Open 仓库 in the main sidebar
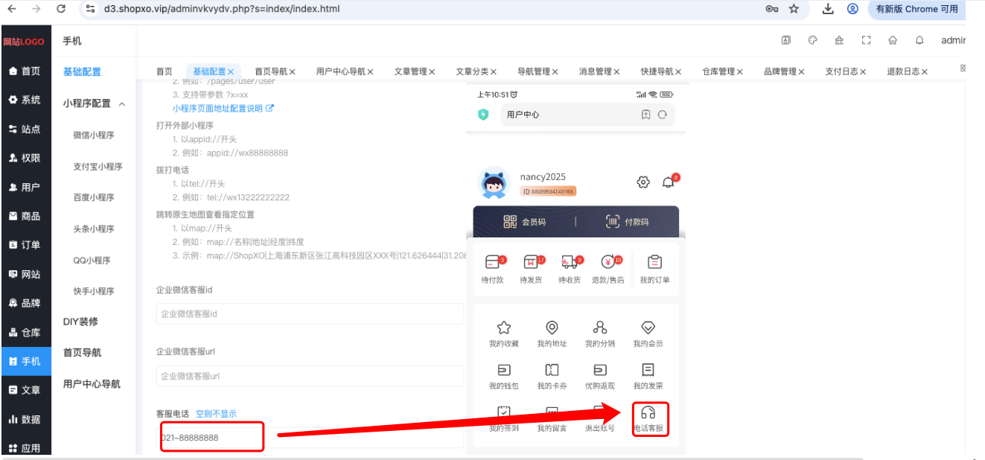 point(25,333)
